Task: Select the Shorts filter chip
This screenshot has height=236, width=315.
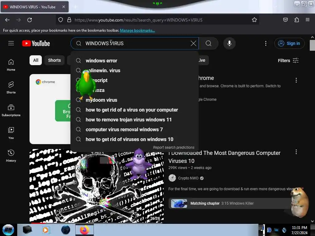Action: 54,60
